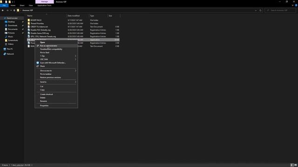Select the Manage contextual tab
Image resolution: width=298 pixels, height=167 pixels.
[x=45, y=2]
